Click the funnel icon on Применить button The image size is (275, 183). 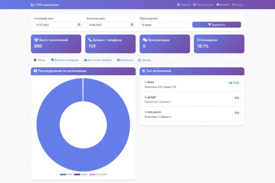tap(209, 25)
